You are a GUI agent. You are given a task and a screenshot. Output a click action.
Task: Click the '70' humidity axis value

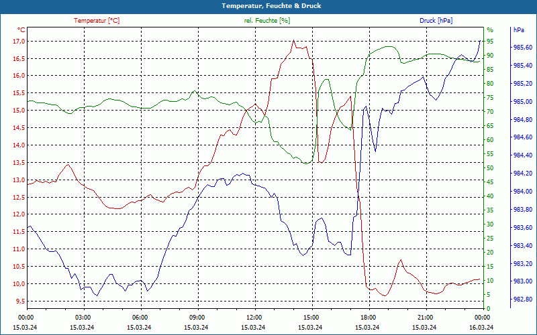[x=490, y=112]
